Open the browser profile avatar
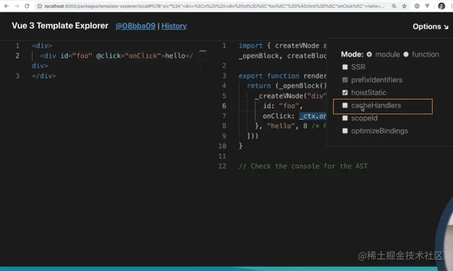This screenshot has width=453, height=271. pos(441,6)
